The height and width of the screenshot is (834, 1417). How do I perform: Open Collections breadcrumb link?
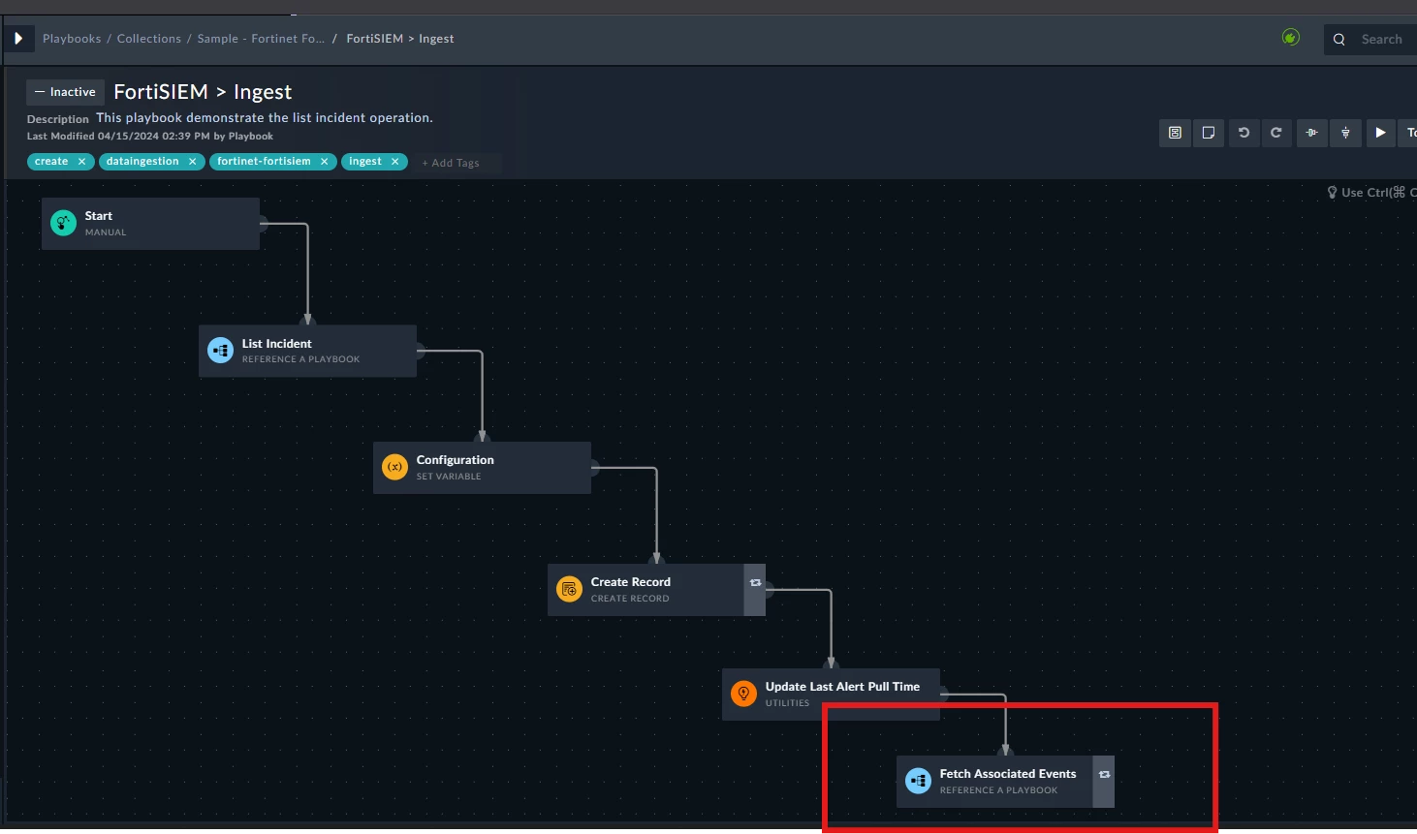[149, 39]
